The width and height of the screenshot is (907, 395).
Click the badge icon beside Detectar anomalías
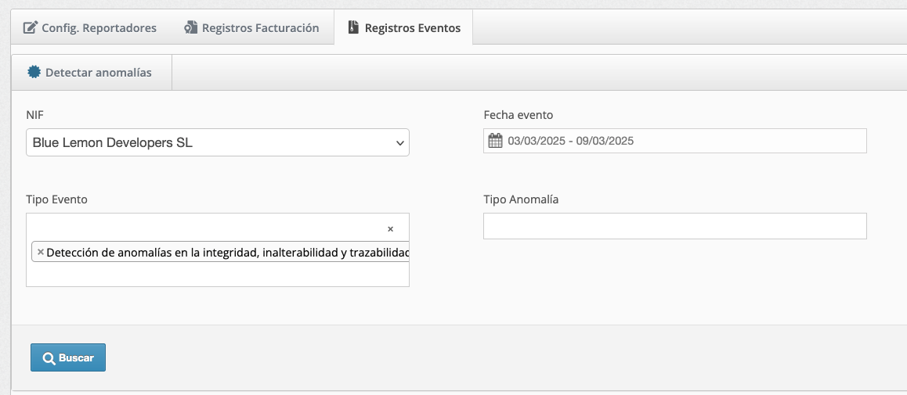[x=34, y=73]
